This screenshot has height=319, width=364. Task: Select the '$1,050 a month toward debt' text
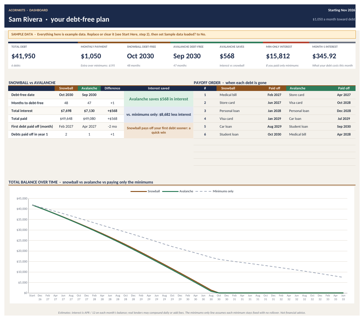point(334,19)
